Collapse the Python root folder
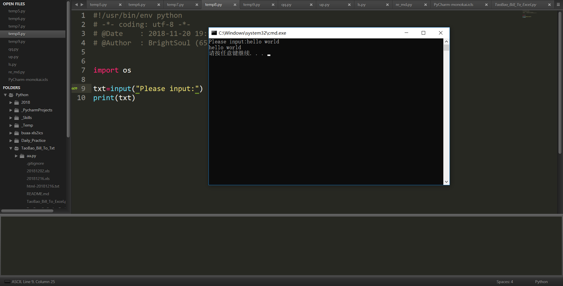The image size is (563, 286). 5,95
